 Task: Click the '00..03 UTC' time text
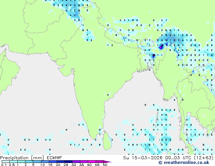click(178, 158)
